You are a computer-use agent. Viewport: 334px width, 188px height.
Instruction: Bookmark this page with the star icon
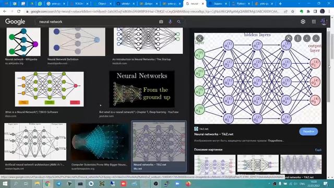293,11
